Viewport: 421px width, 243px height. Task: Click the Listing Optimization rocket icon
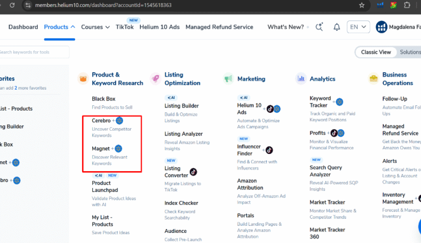click(156, 79)
